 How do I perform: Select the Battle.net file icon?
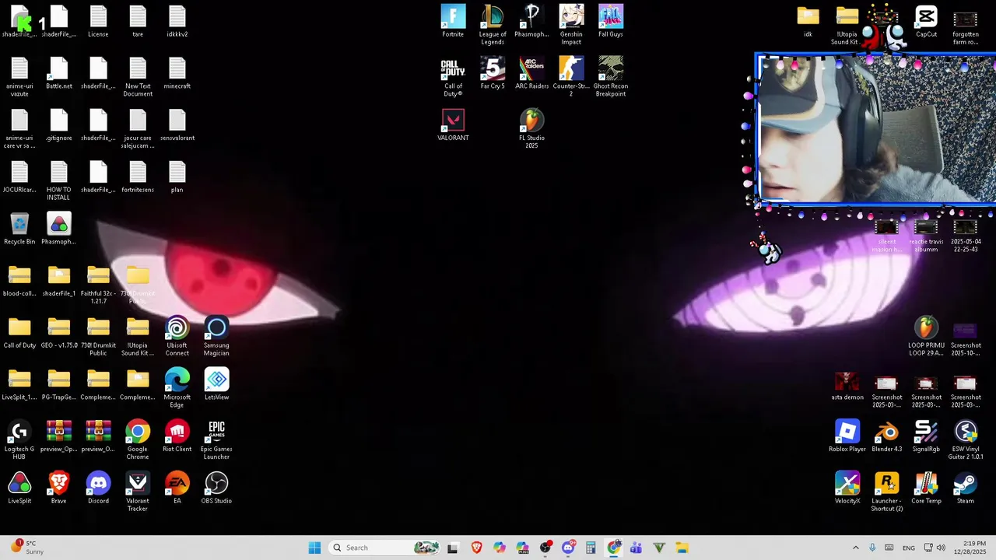coord(59,73)
